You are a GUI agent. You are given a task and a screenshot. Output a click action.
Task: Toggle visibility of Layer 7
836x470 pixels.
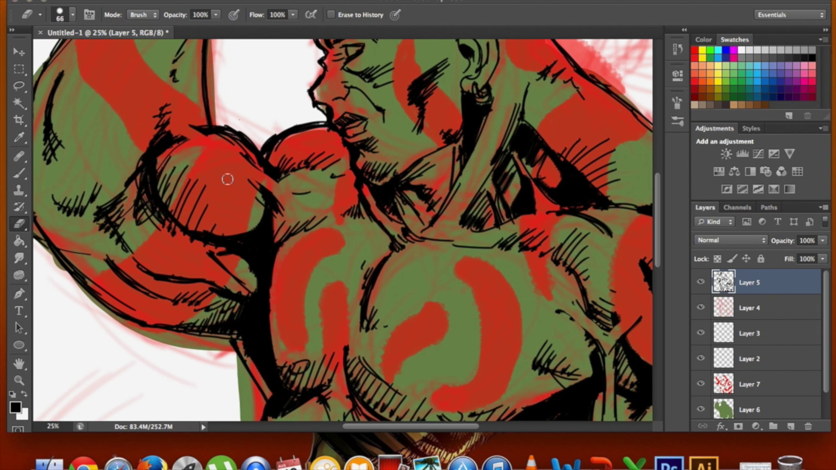point(700,383)
